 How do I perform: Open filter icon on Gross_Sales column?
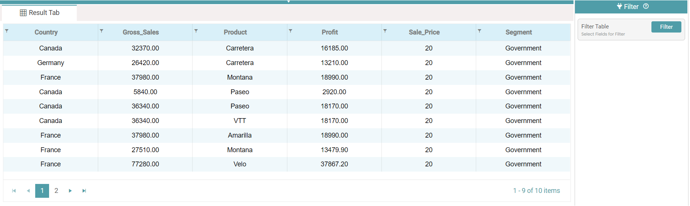102,31
